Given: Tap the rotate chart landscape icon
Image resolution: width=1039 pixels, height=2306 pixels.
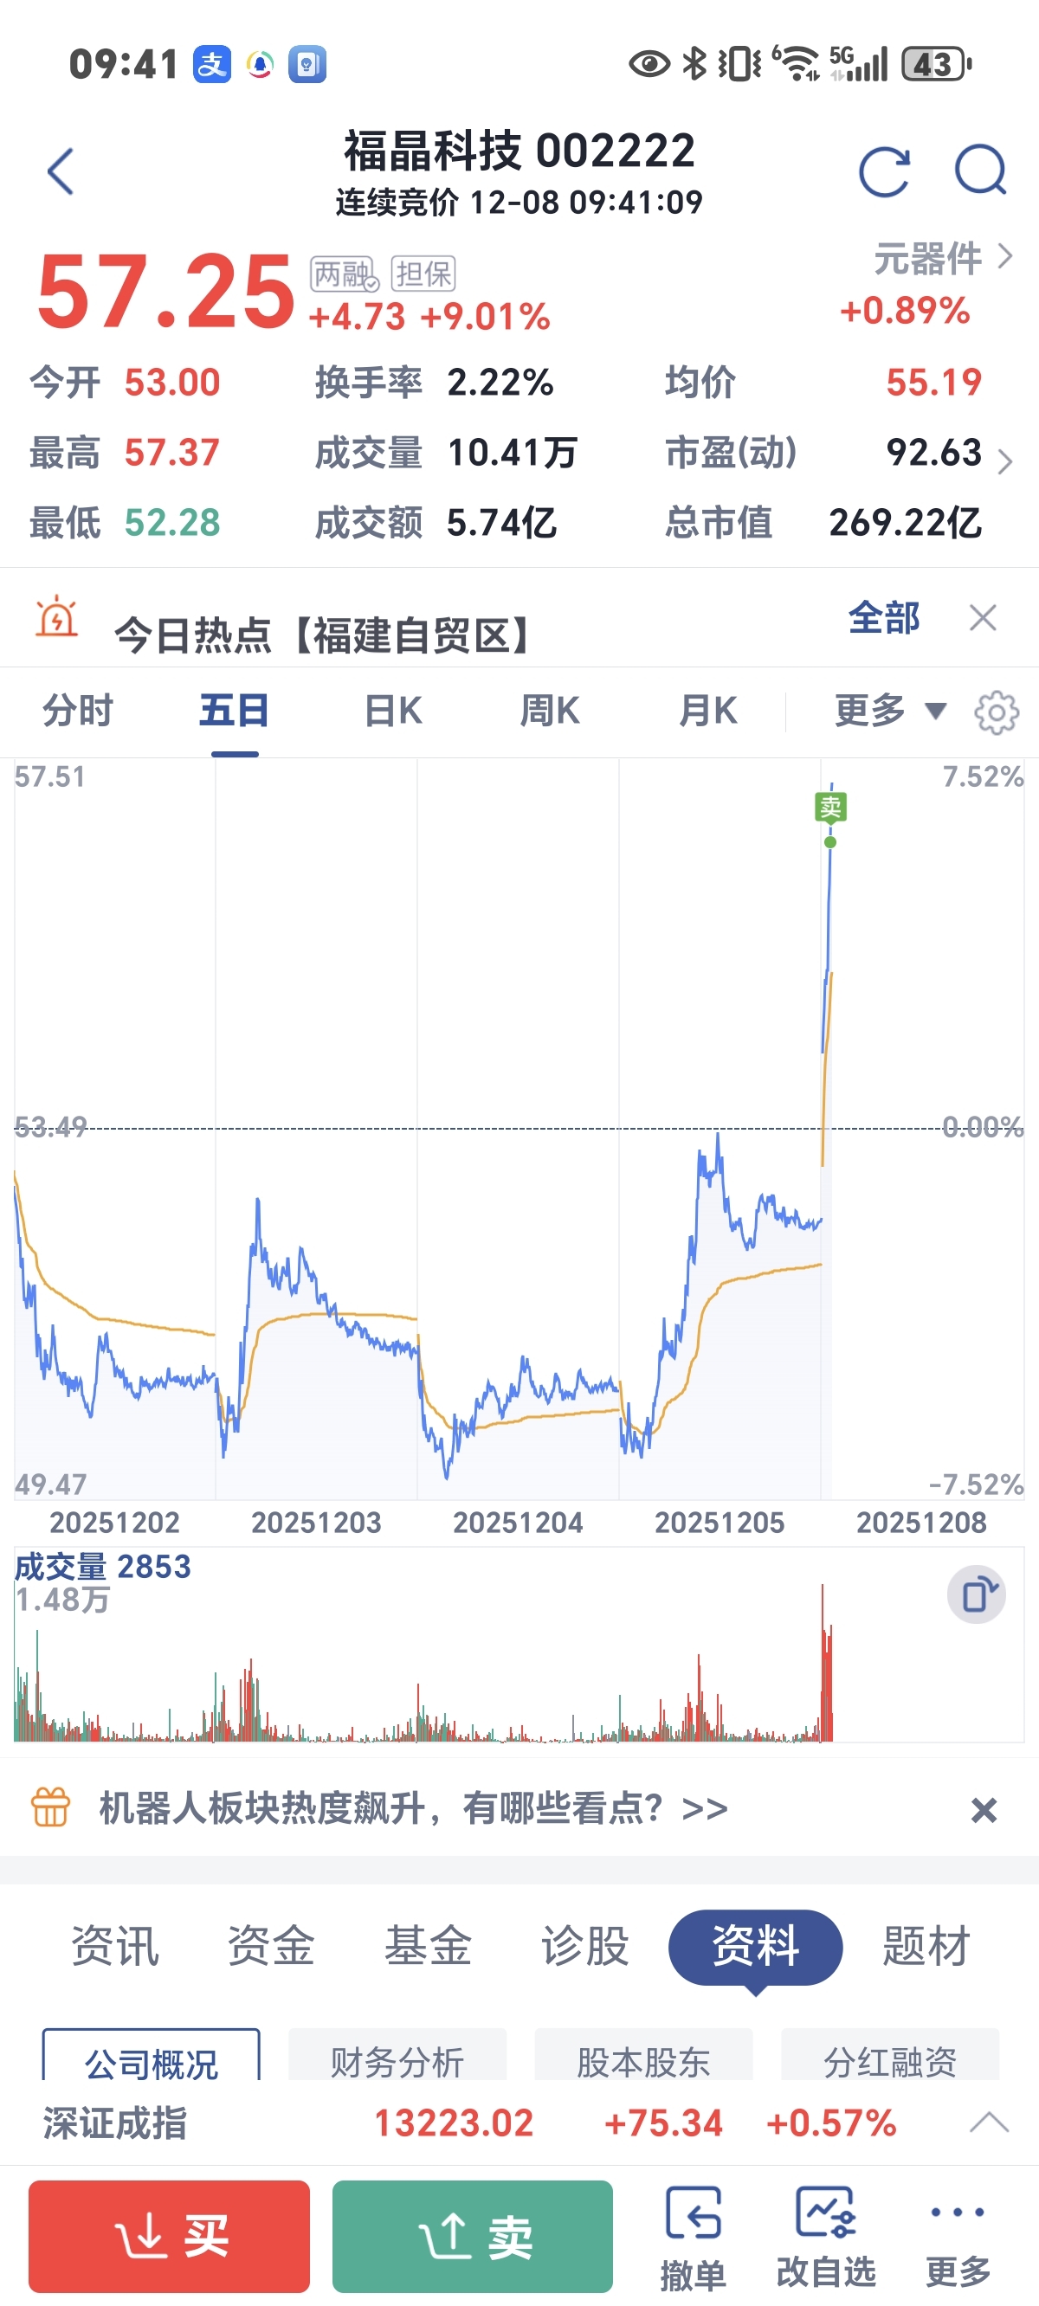Looking at the screenshot, I should click(x=977, y=1594).
